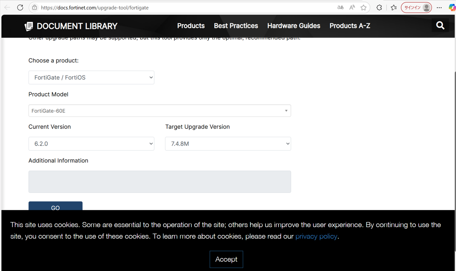The image size is (456, 271).
Task: Open the privacy policy link
Action: pyautogui.click(x=316, y=237)
